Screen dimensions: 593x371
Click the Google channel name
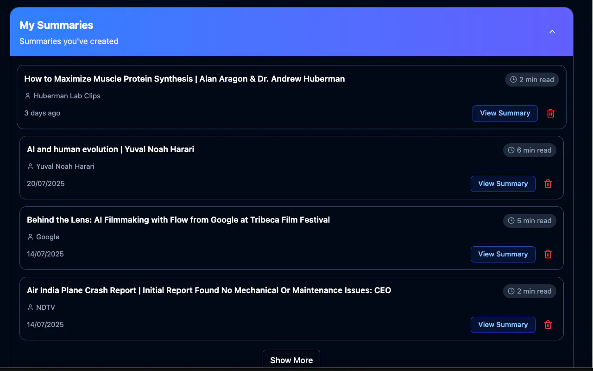(48, 237)
